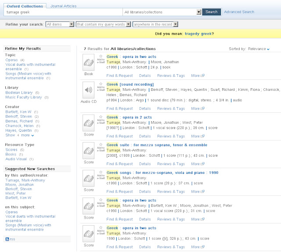Filter by Audio Visual resource type
This screenshot has width=281, height=252.
tap(16, 159)
